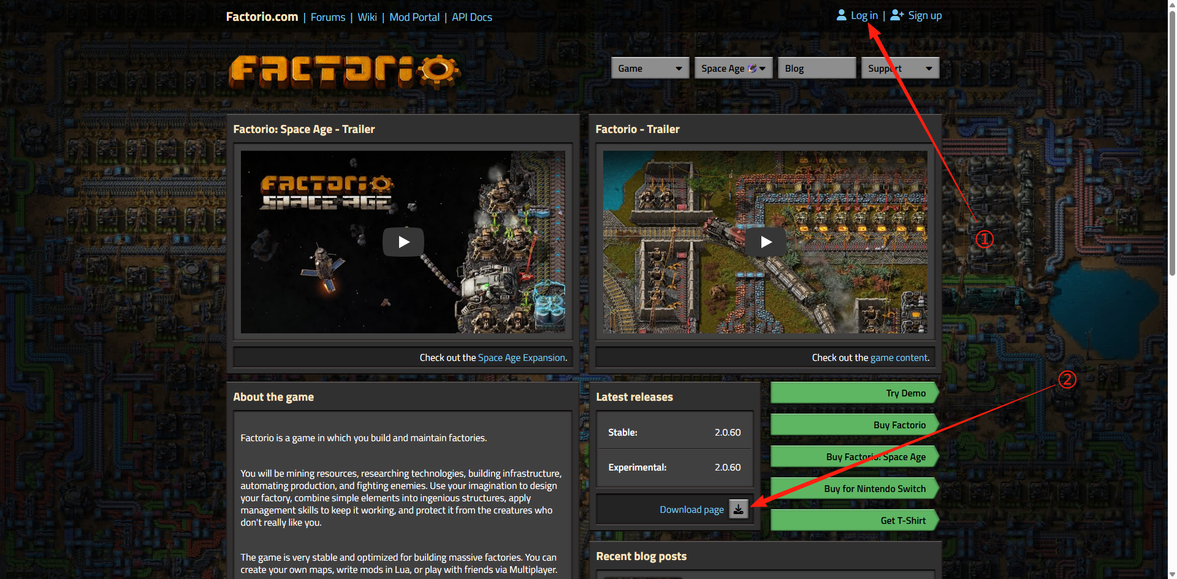Open the Download page link
The image size is (1177, 579).
[691, 509]
